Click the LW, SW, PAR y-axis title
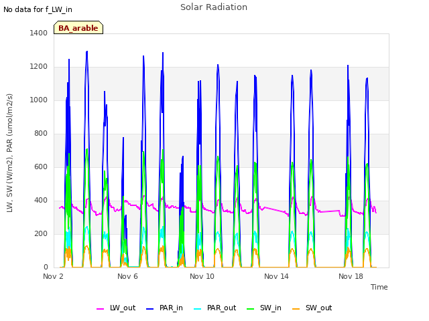The width and height of the screenshot is (429, 321). pos(9,153)
